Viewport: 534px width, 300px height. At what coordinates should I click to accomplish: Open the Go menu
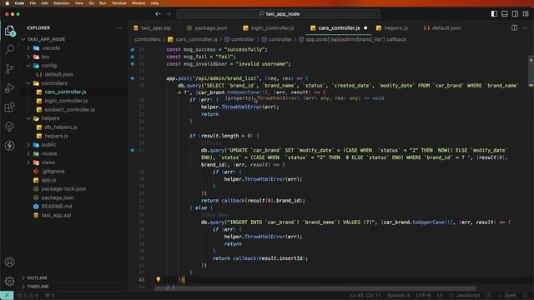[91, 3]
